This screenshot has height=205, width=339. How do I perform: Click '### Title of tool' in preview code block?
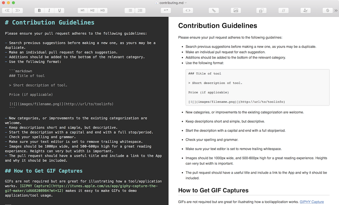(x=204, y=74)
